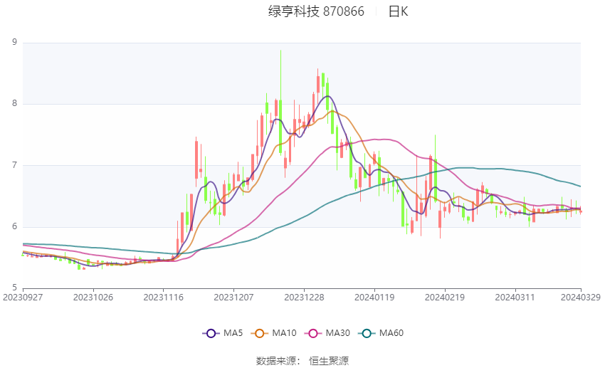Click the 日K label in title
Image resolution: width=605 pixels, height=368 pixels.
click(398, 11)
